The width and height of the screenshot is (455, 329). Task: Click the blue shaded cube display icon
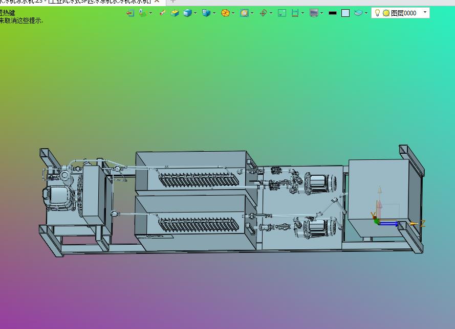pos(187,13)
